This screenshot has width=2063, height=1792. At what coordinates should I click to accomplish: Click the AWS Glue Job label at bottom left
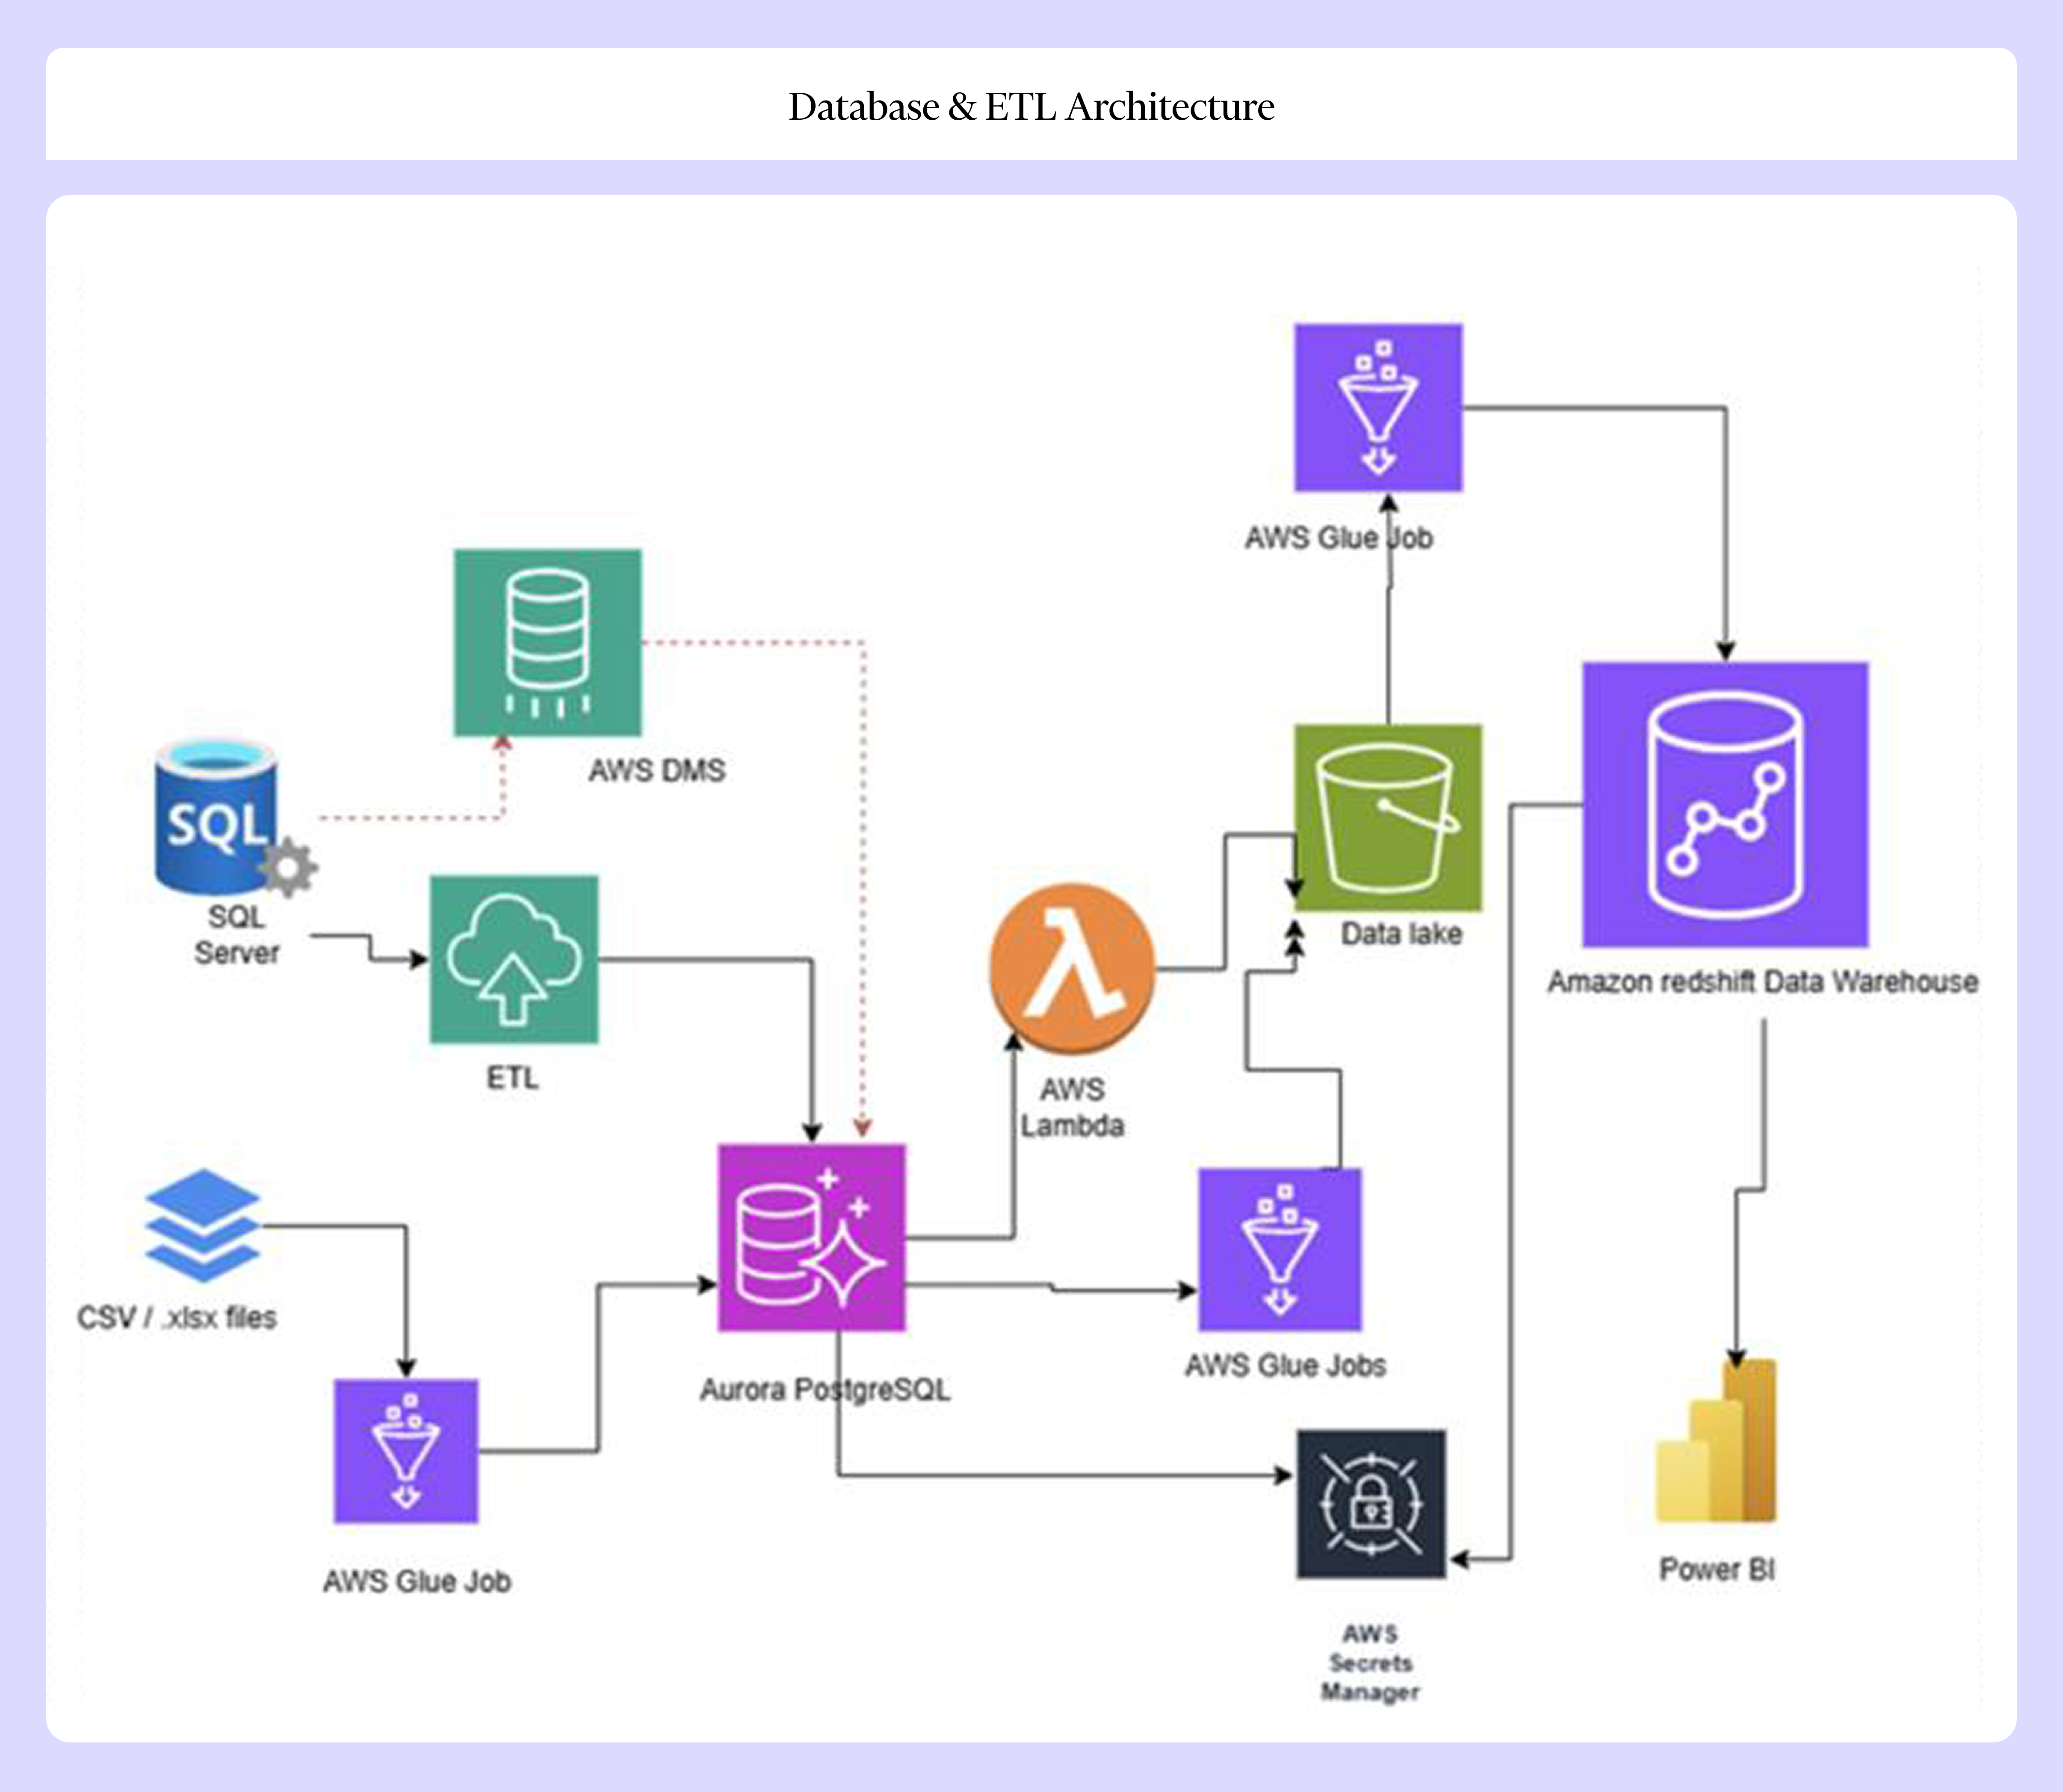(x=417, y=1581)
